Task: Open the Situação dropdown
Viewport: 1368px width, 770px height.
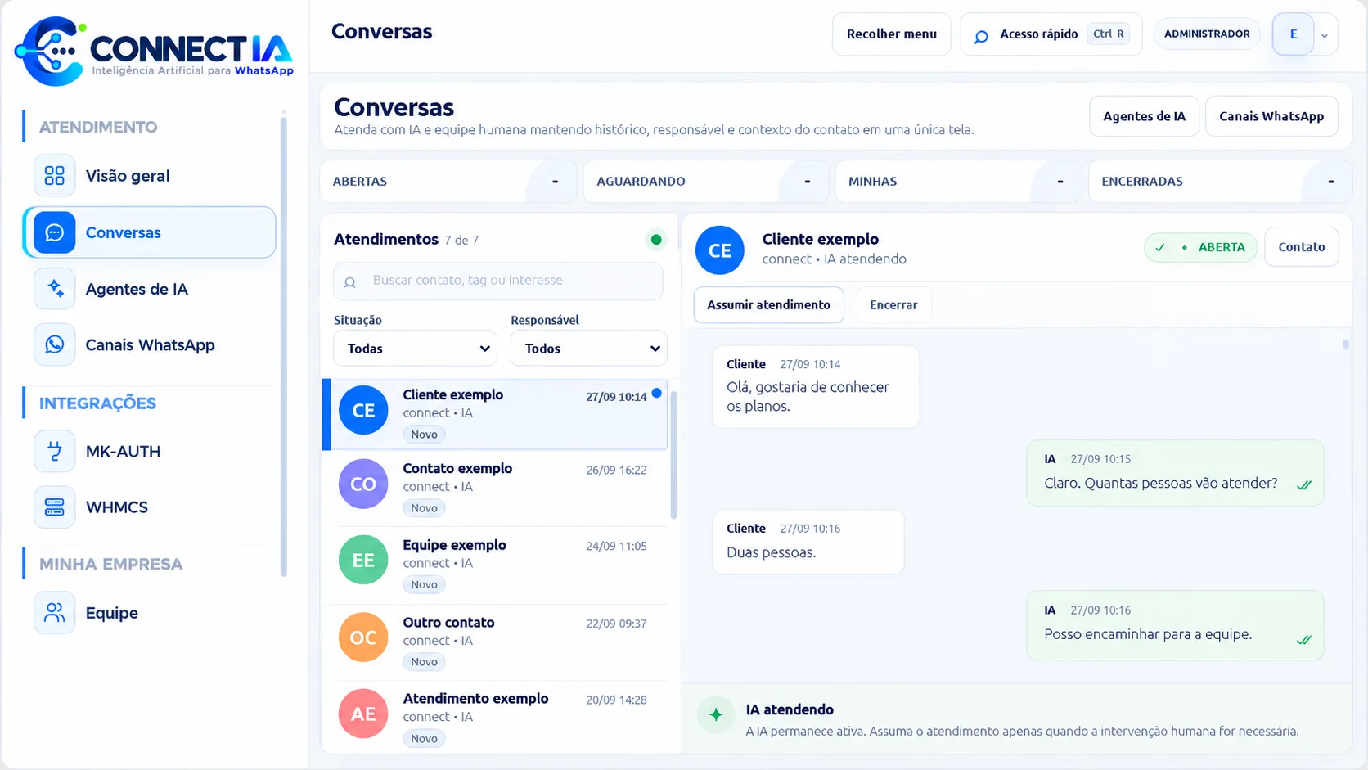Action: (415, 349)
